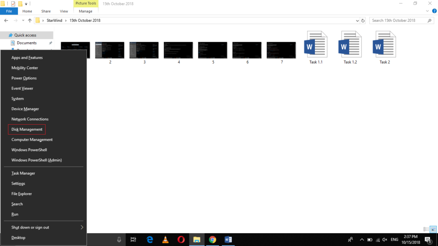The image size is (438, 246).
Task: Click the Google Chrome taskbar icon
Action: pos(212,240)
